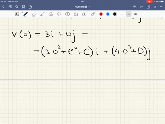The image size is (165, 124).
Task: Select the thin stroke width
Action: point(122,14)
